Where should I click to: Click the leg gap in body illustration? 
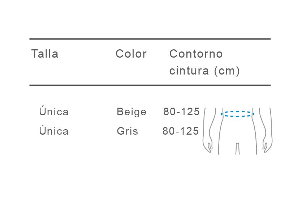coord(238,149)
